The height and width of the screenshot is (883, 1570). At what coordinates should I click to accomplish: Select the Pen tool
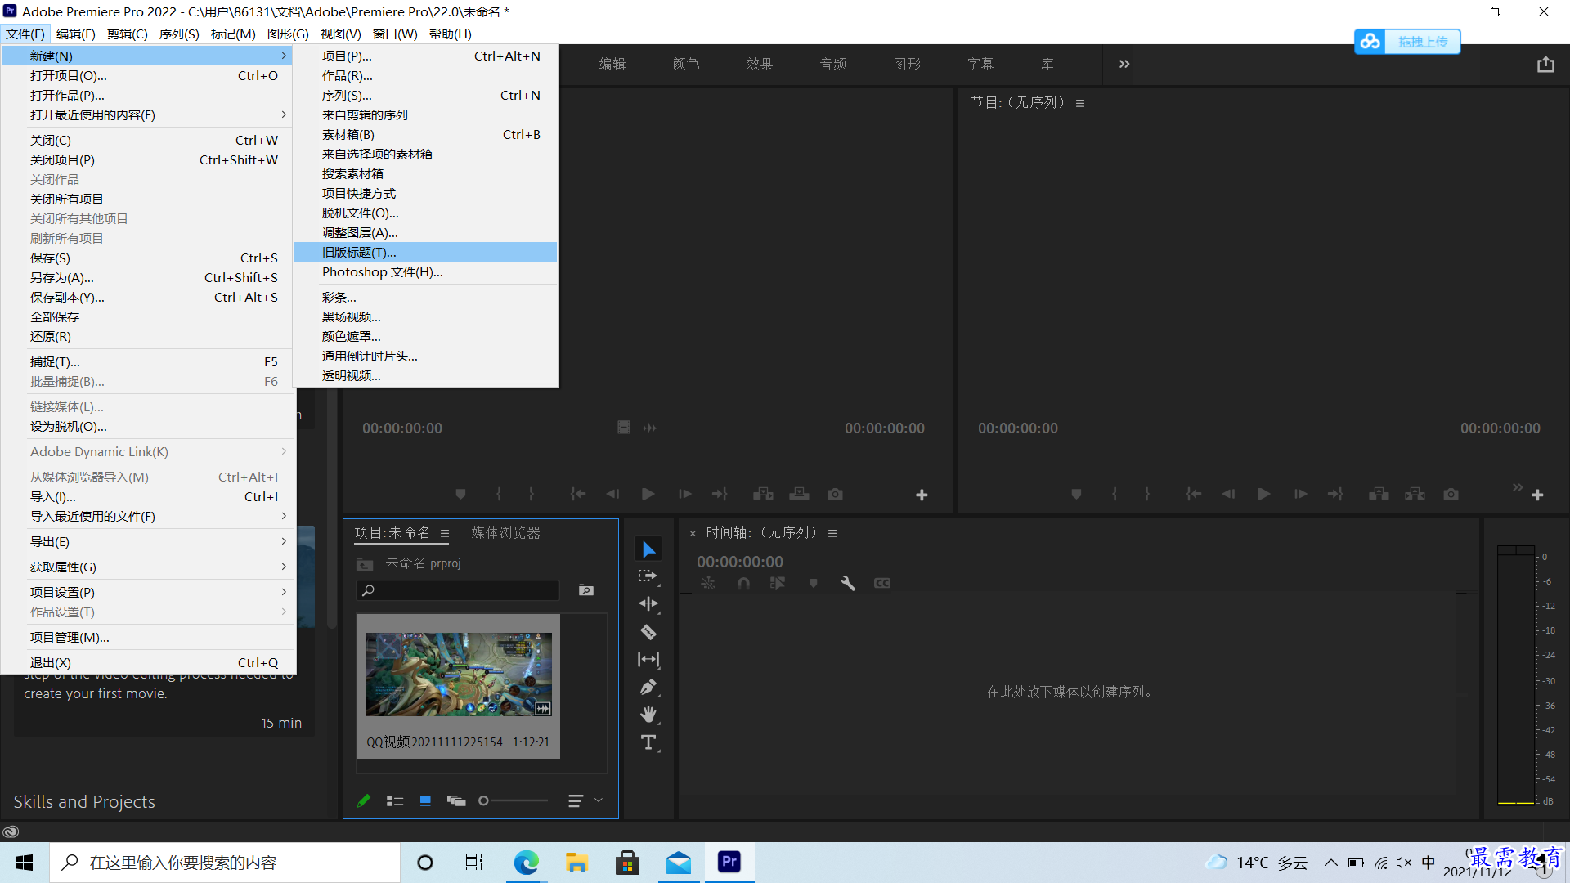(648, 688)
